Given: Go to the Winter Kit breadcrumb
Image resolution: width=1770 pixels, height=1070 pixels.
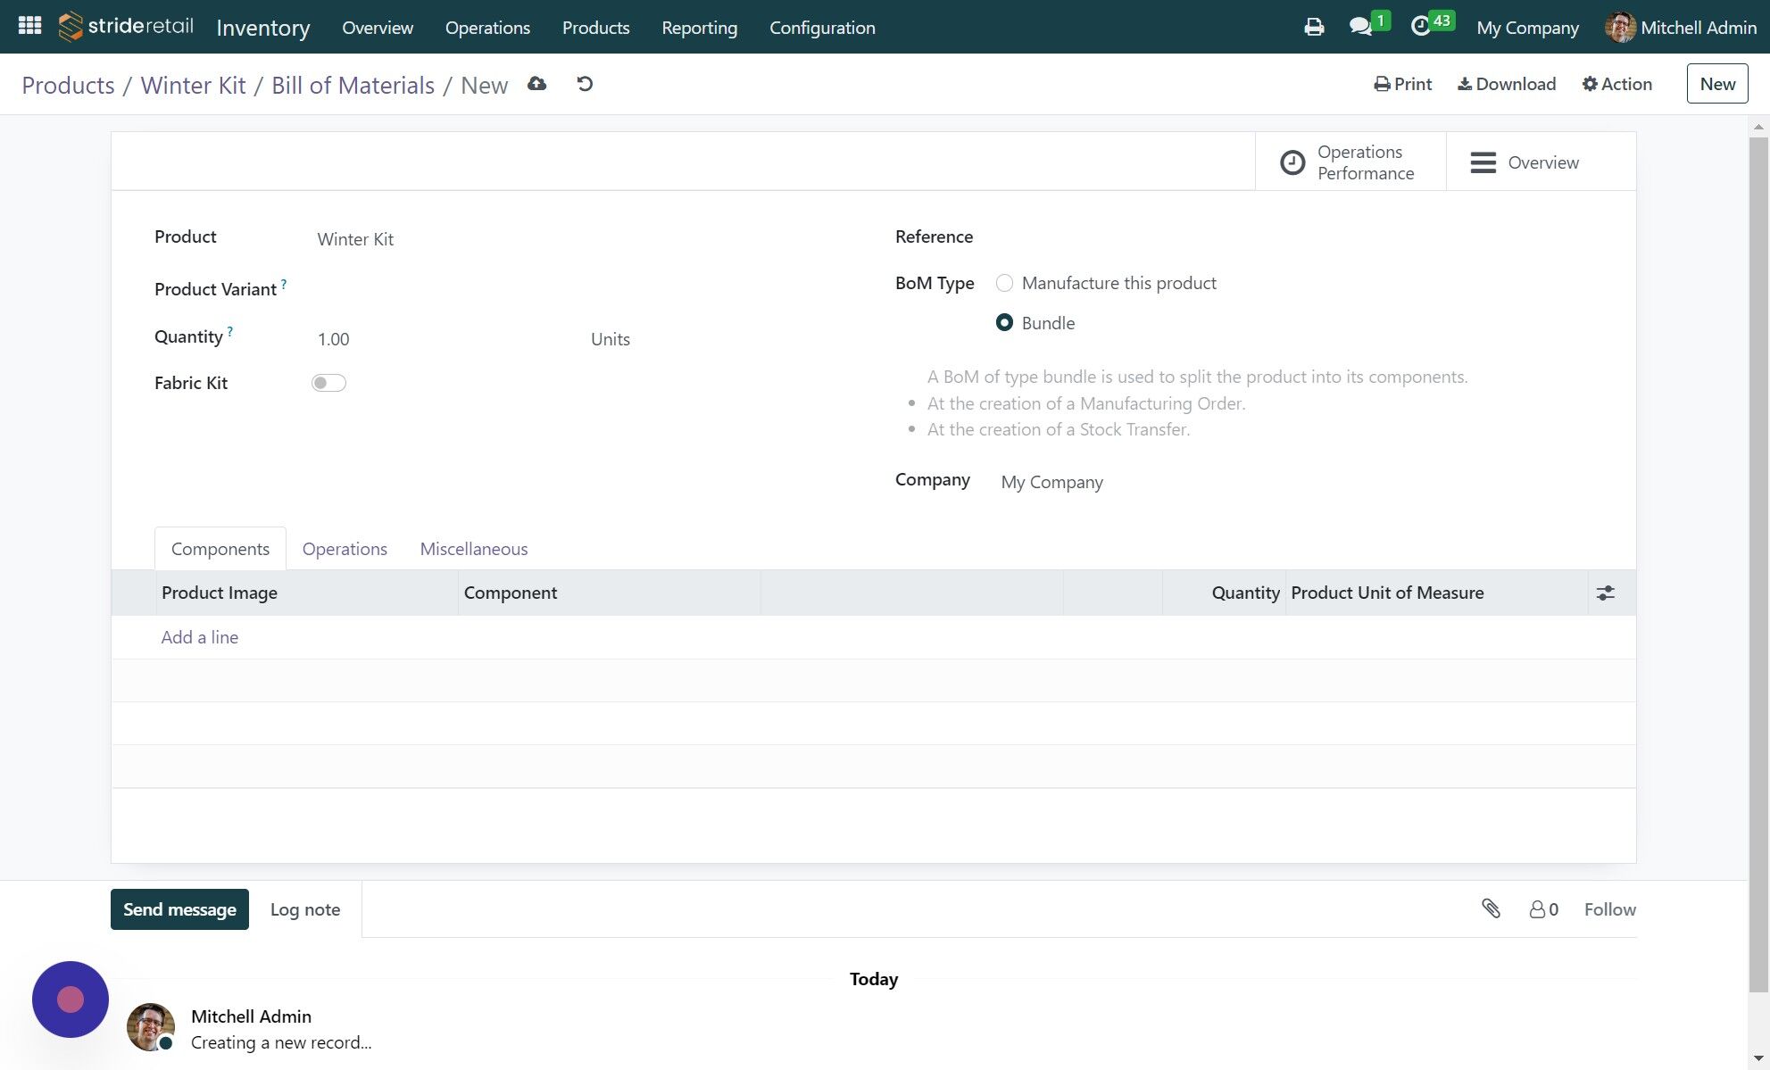Looking at the screenshot, I should pyautogui.click(x=193, y=85).
